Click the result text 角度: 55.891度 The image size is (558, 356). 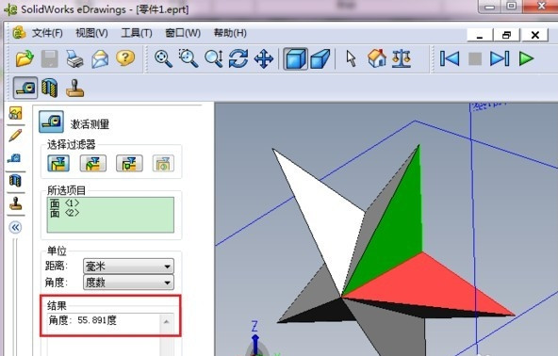[x=83, y=320]
